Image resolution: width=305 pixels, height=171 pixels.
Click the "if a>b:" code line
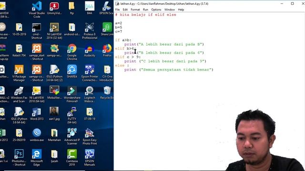[123, 40]
